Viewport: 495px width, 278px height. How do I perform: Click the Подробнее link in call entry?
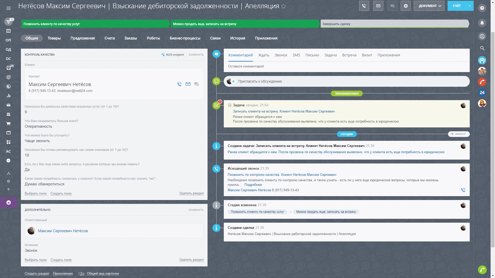[x=253, y=185]
